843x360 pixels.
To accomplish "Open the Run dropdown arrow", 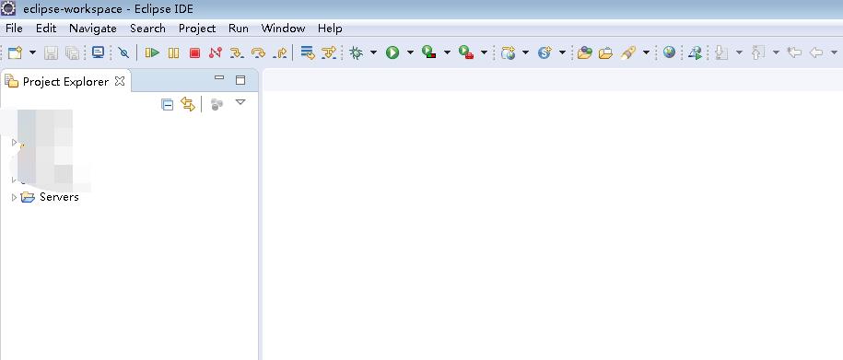I will click(410, 52).
